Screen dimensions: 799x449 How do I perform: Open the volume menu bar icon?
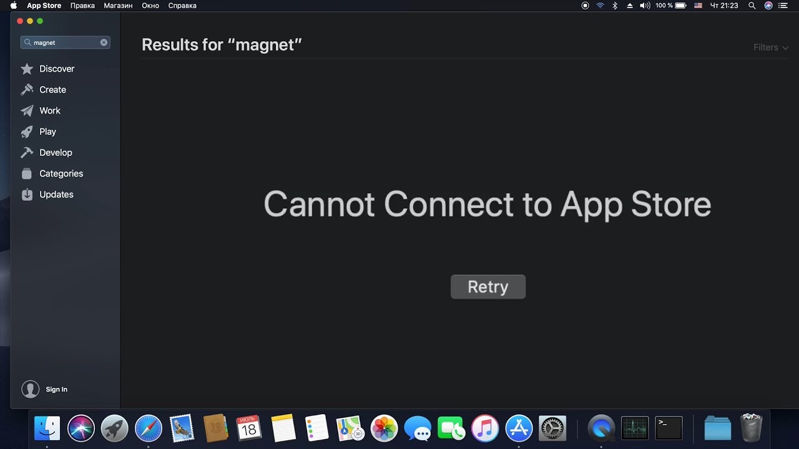pos(645,6)
